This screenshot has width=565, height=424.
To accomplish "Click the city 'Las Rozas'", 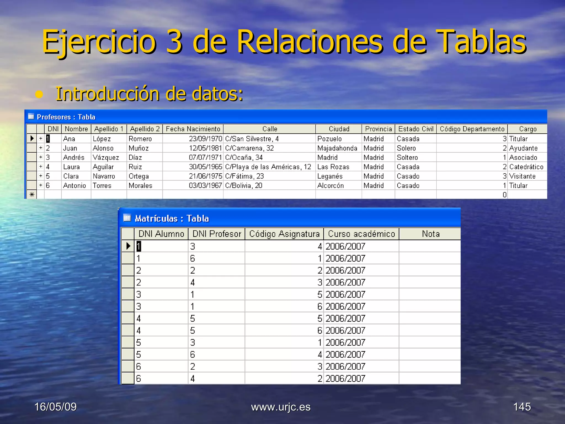I will 339,167.
